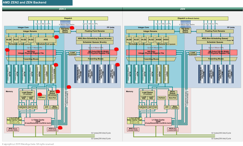Screen dimensions: 243x146
Task: Select 'Scheduler Queues 36-entry' block
Action: pos(95,42)
